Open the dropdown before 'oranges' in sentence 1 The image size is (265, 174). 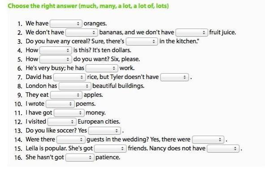tap(66, 24)
